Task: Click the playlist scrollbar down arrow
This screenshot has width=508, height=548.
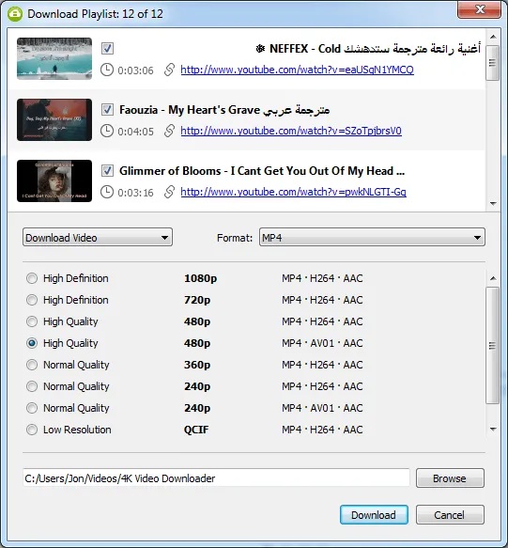Action: click(x=493, y=203)
